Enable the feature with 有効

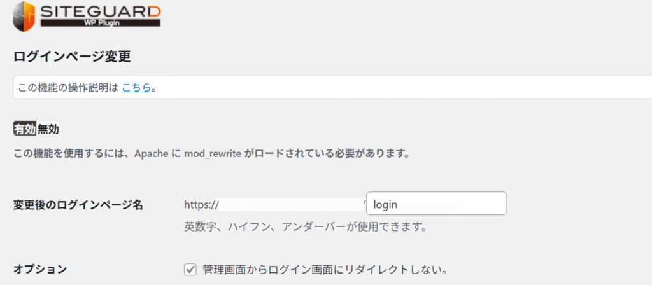tap(25, 129)
